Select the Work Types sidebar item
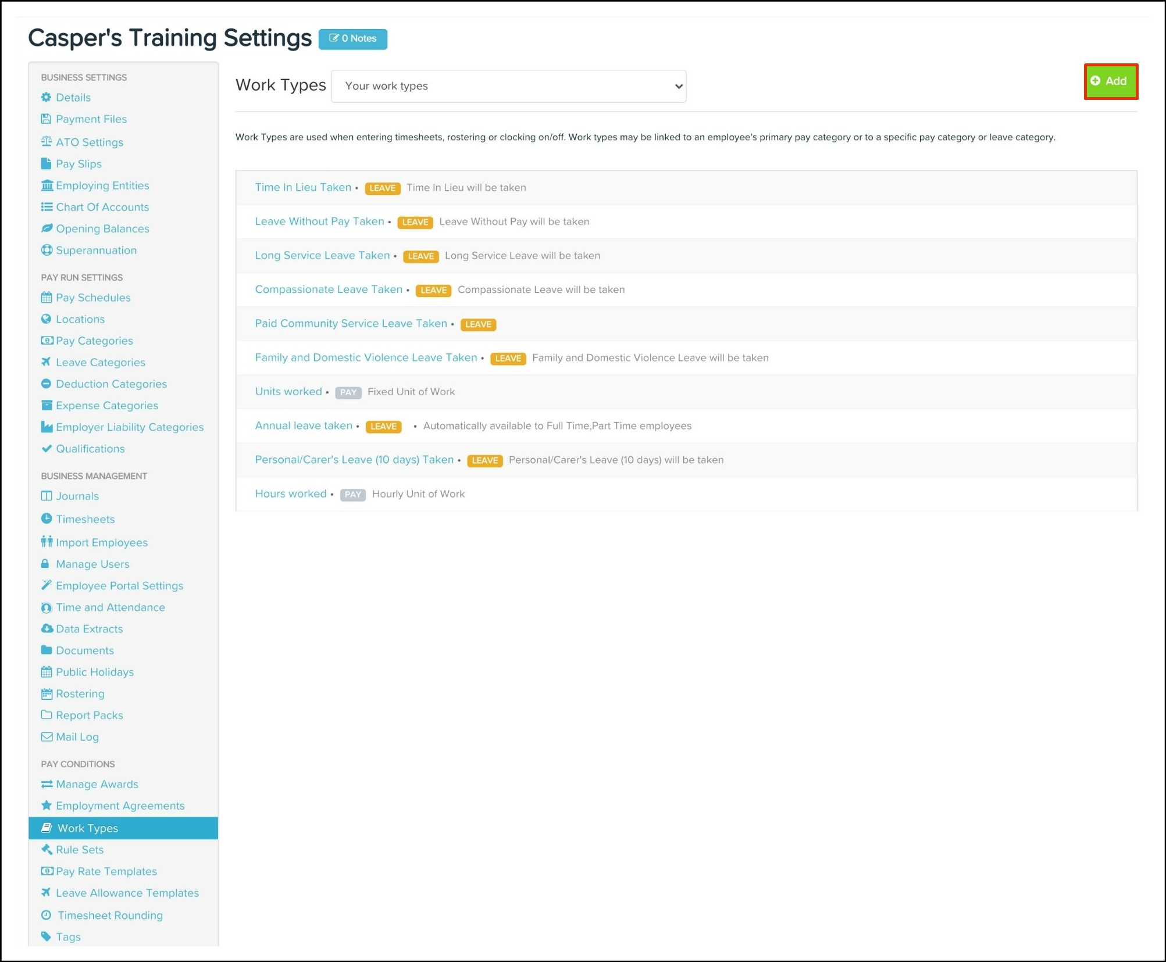This screenshot has height=962, width=1166. pyautogui.click(x=87, y=828)
